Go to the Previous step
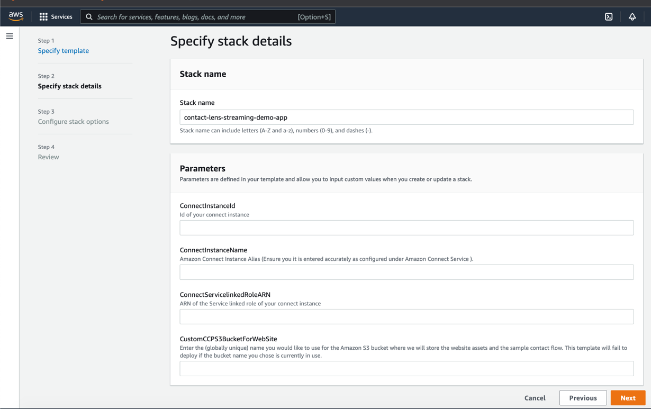Viewport: 651px width, 409px height. click(x=583, y=398)
